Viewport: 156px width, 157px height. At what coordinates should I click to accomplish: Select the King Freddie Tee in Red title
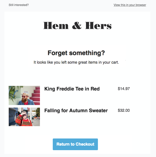pyautogui.click(x=72, y=89)
